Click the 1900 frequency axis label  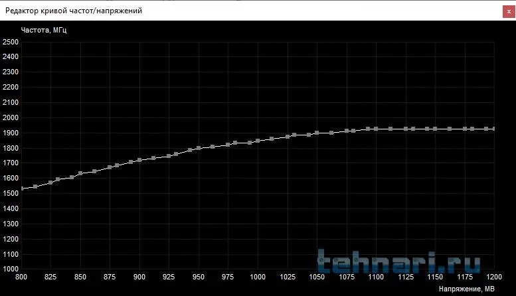pyautogui.click(x=11, y=133)
